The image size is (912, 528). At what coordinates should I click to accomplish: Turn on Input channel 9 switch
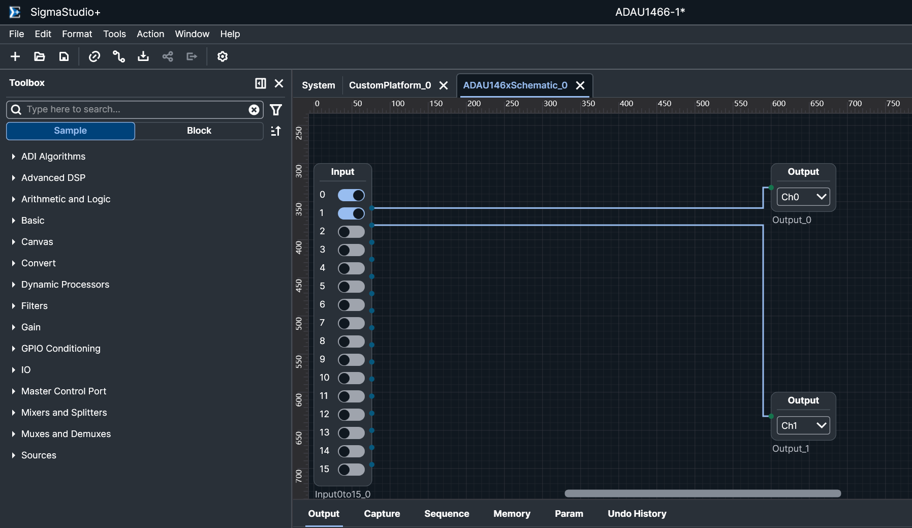coord(351,360)
